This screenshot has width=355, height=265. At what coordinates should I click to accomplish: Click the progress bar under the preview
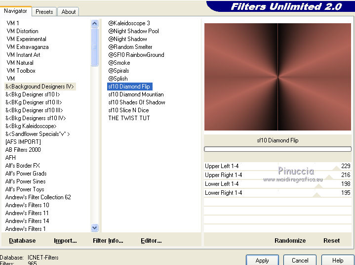point(277,149)
